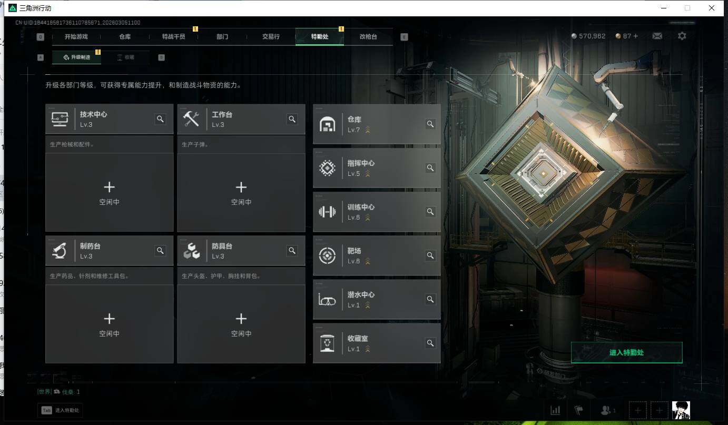Screen dimensions: 728x425
Task: Switch to the 收藏 sub-tab
Action: (125, 57)
